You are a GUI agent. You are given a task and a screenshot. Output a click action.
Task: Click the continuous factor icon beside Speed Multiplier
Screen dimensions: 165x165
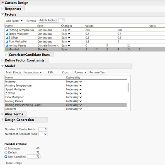pos(7,34)
